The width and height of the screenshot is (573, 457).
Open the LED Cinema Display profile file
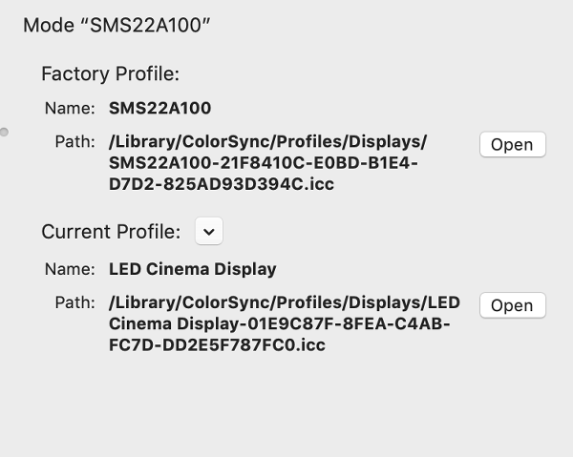(512, 305)
